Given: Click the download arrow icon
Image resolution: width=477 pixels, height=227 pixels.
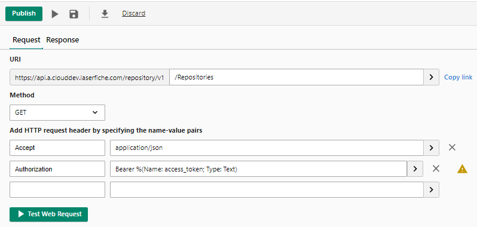Looking at the screenshot, I should (x=105, y=14).
